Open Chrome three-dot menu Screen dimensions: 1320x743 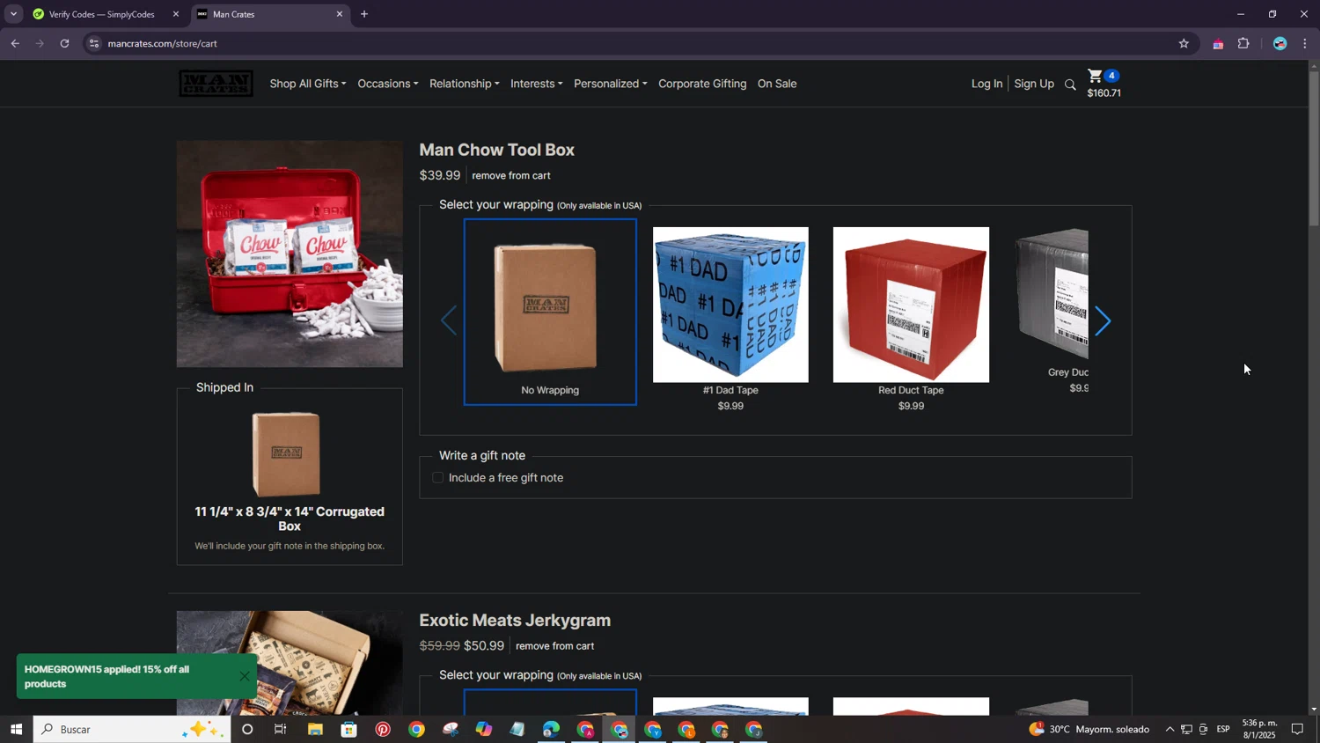click(1304, 43)
